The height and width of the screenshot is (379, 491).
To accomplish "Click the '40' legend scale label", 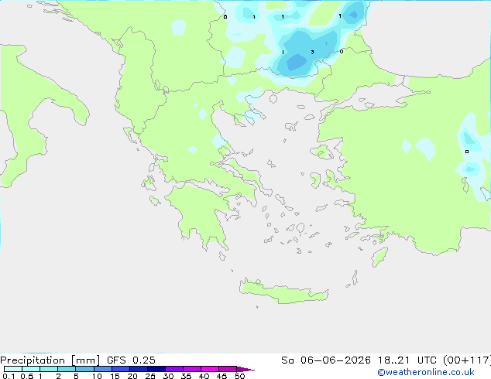I will pos(204,376).
